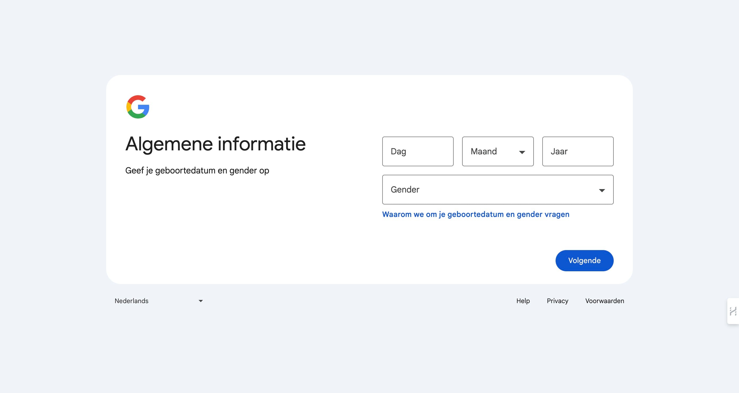Open the Voorwaarden terms link
Image resolution: width=739 pixels, height=393 pixels.
(x=604, y=301)
